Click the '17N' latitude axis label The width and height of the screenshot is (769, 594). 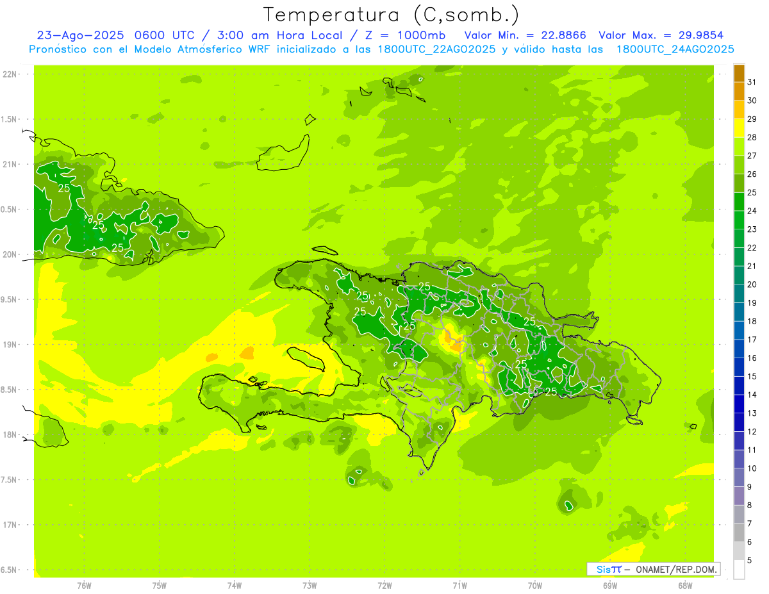tap(9, 525)
